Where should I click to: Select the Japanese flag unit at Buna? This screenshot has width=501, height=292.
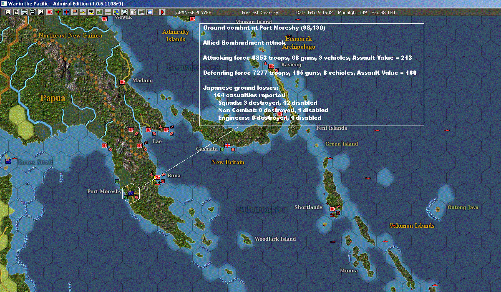tap(157, 178)
